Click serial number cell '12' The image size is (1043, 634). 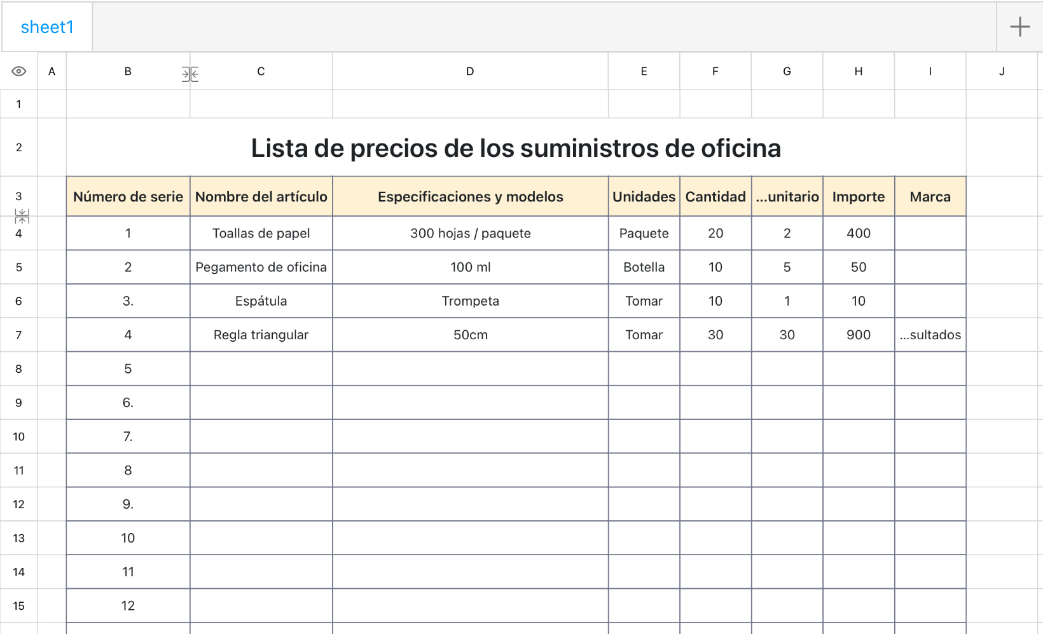[128, 606]
